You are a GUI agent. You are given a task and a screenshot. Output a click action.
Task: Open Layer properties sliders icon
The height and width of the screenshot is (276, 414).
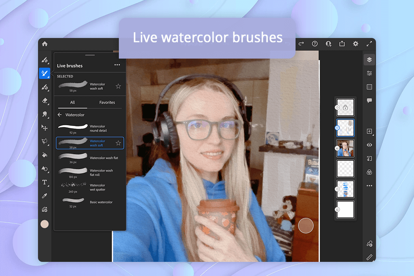click(x=370, y=74)
